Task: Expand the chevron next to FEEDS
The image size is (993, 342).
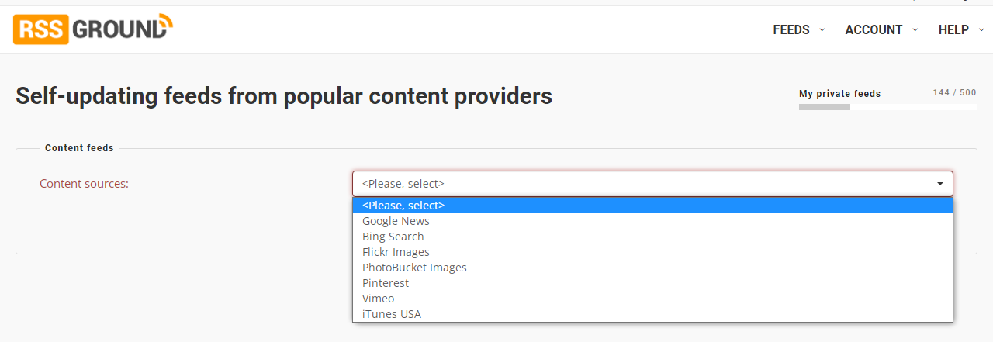Action: (822, 29)
